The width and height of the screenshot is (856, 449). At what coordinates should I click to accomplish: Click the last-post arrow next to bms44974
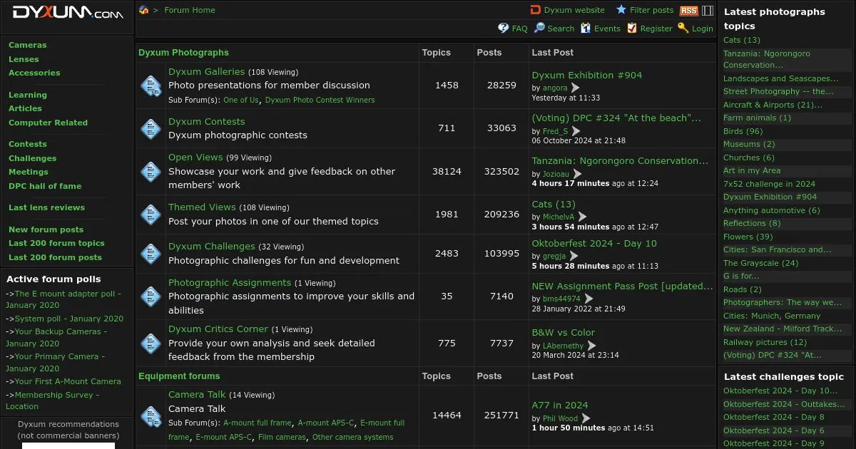pos(588,299)
